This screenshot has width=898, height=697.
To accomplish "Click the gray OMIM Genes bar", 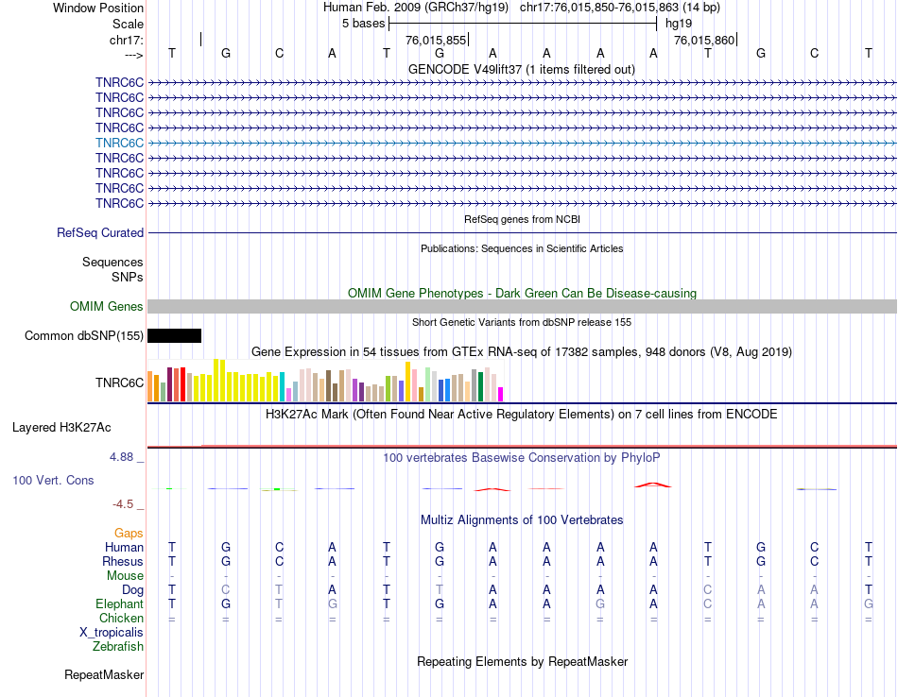I will [x=523, y=307].
